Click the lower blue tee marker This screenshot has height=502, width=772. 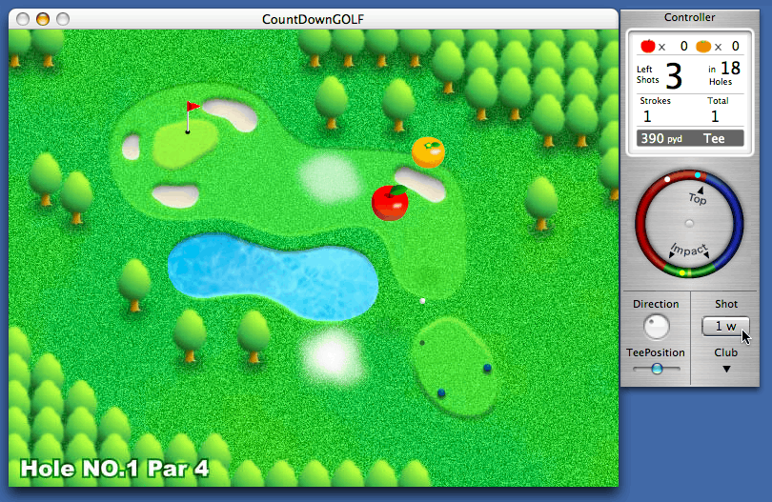click(x=441, y=392)
